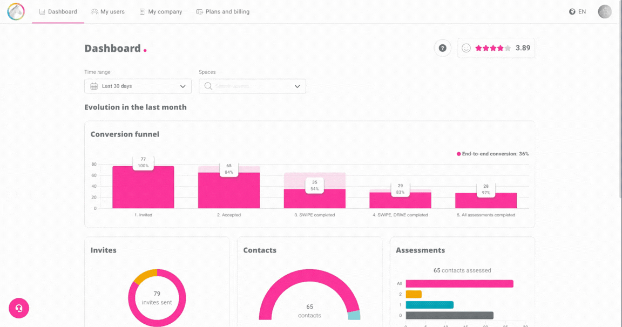Click the globe language icon

(572, 12)
